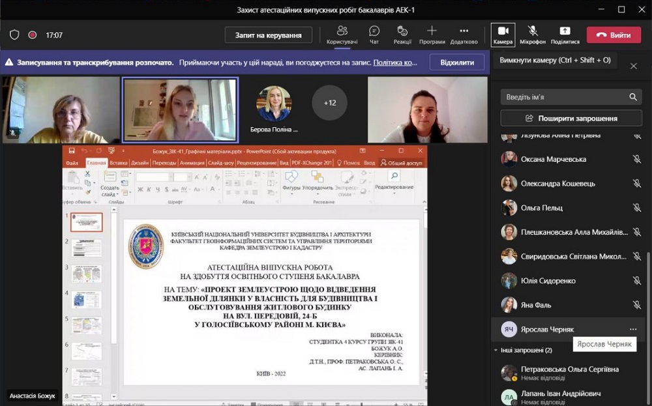Open the Слайд-шоу ribbon tab
Viewport: 652px width, 406px height.
[221, 163]
